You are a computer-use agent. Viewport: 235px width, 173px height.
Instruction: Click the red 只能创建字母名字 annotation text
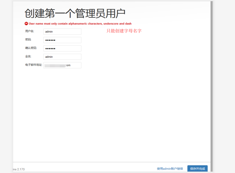tap(124, 31)
